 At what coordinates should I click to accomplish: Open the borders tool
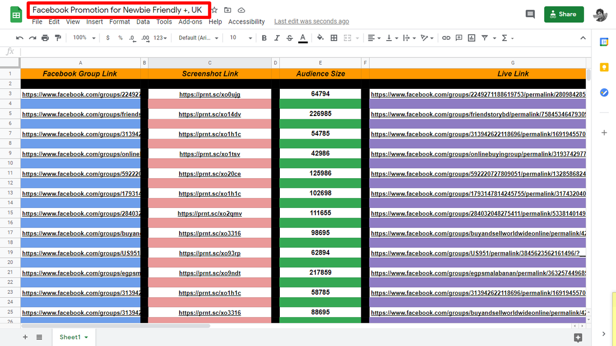(x=334, y=38)
